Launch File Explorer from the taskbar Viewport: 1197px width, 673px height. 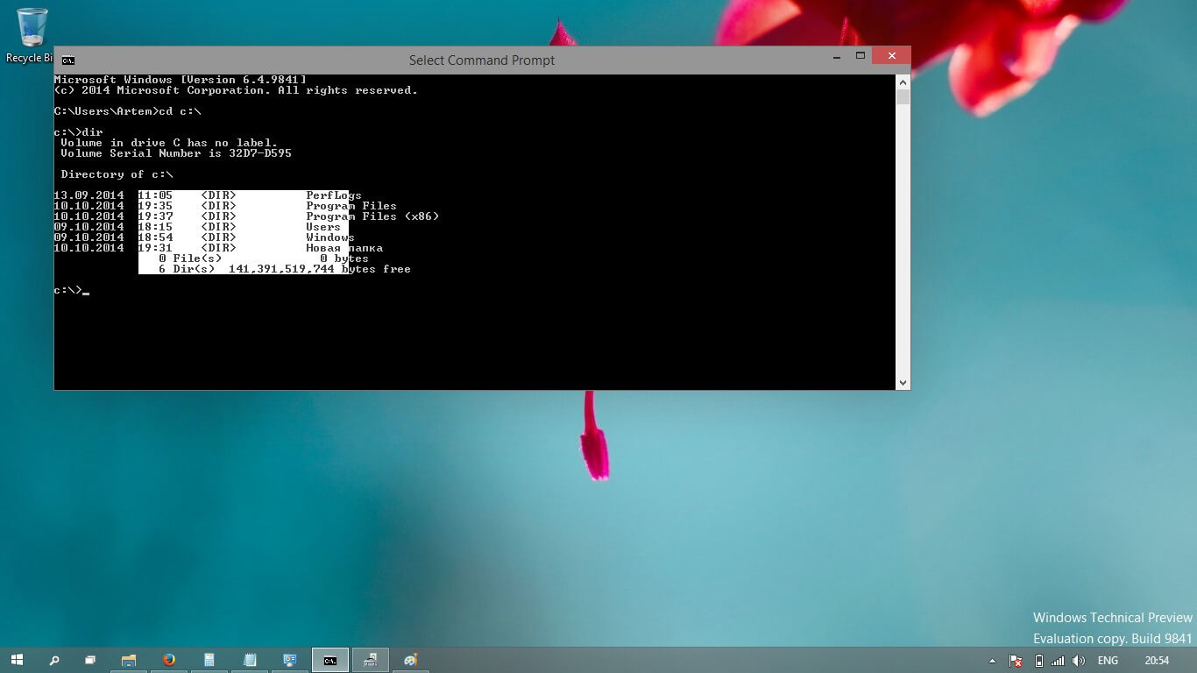tap(129, 660)
